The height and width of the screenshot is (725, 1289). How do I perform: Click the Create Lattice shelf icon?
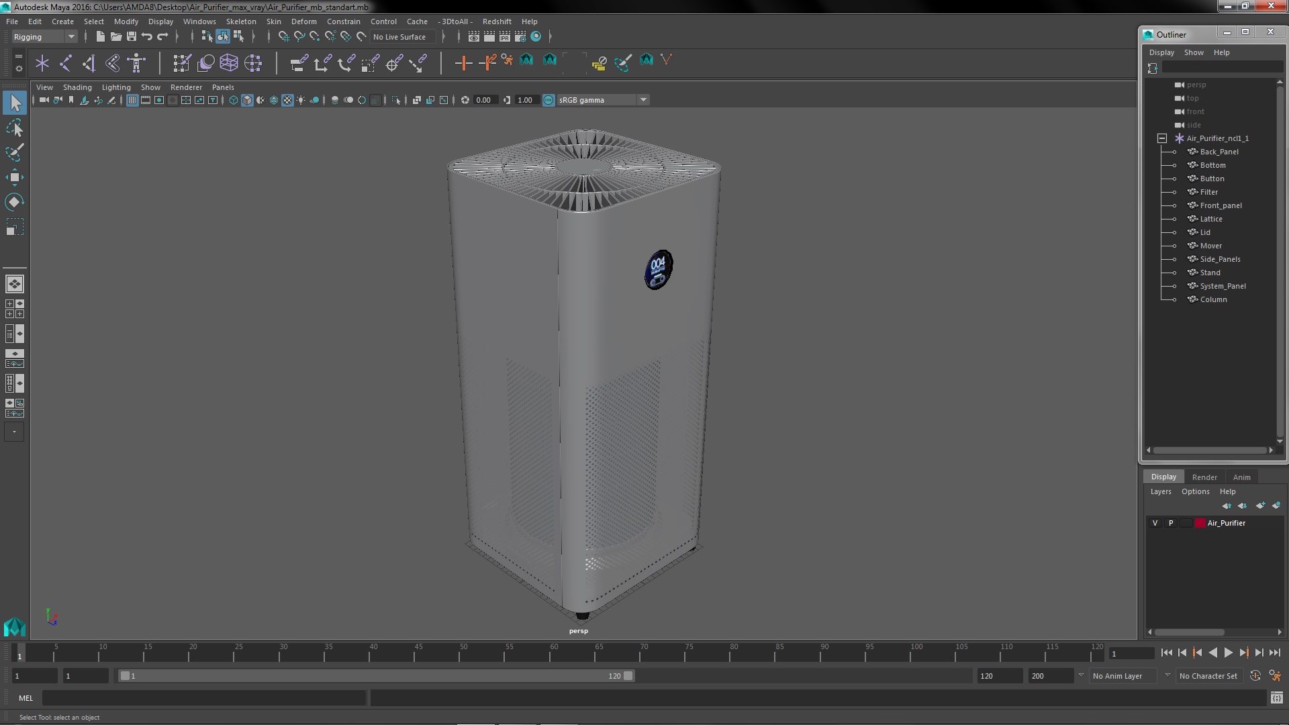[x=229, y=63]
